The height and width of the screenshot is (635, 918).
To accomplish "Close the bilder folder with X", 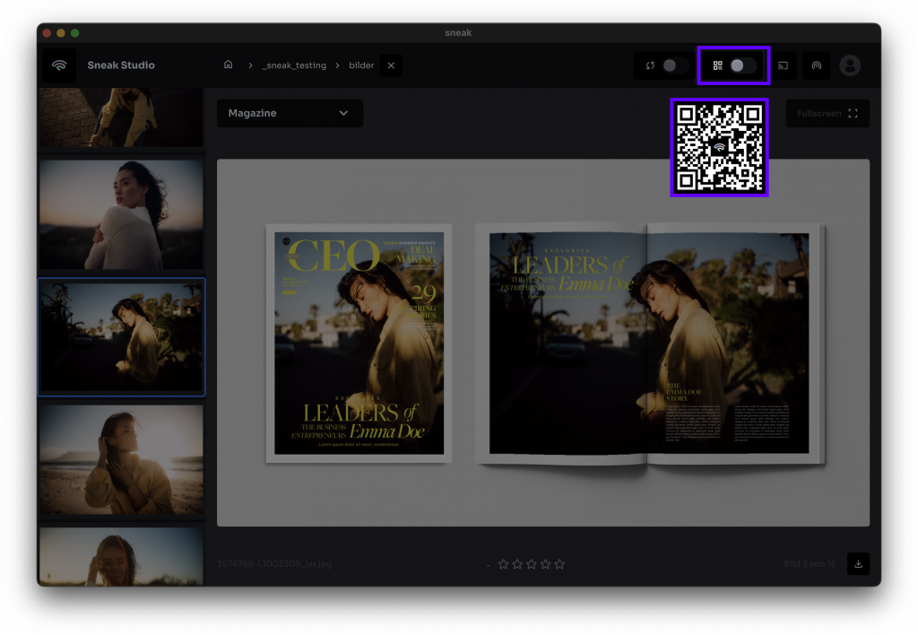I will tap(391, 65).
